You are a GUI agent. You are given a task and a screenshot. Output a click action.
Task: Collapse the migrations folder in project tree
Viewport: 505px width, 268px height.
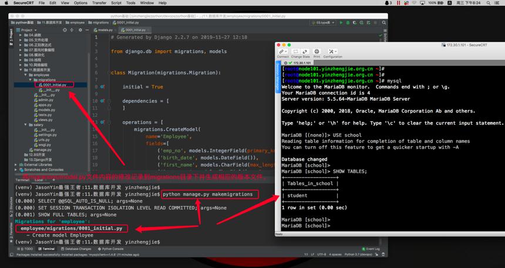(31, 80)
